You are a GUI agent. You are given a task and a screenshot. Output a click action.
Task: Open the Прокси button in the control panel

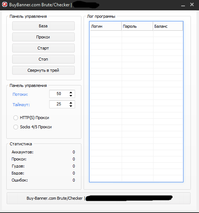pos(43,37)
